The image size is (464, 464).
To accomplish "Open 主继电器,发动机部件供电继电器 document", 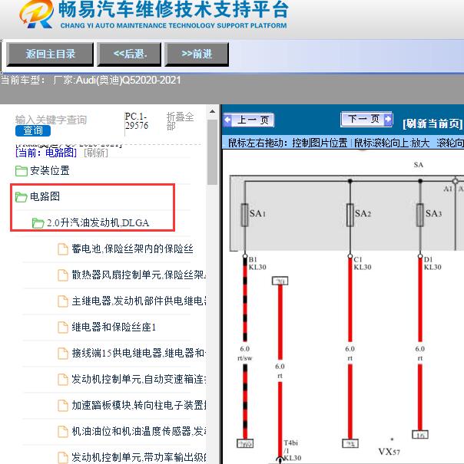I will pos(139,301).
